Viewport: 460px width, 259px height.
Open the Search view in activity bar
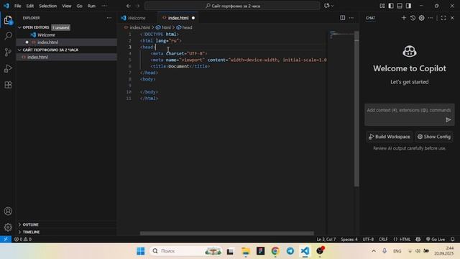point(8,36)
